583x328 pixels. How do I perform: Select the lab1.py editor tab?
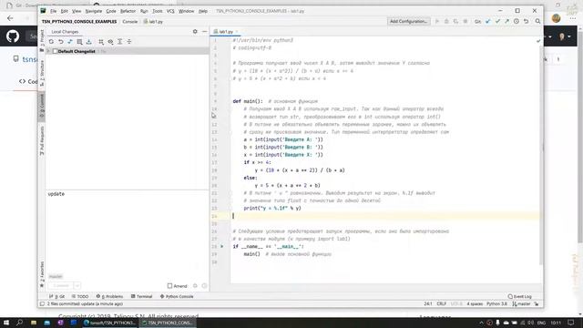click(225, 32)
